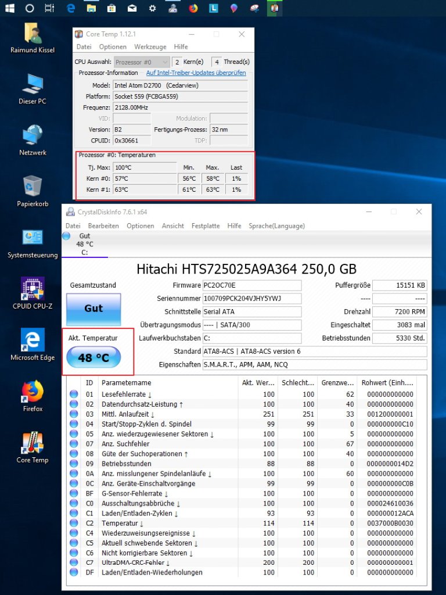This screenshot has height=595, width=446.
Task: Select the 09 Betriebsstunden SMART row
Action: tap(243, 464)
